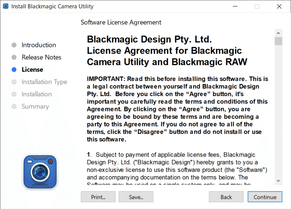Select the Introduction step
Image resolution: width=291 pixels, height=209 pixels.
pos(39,45)
